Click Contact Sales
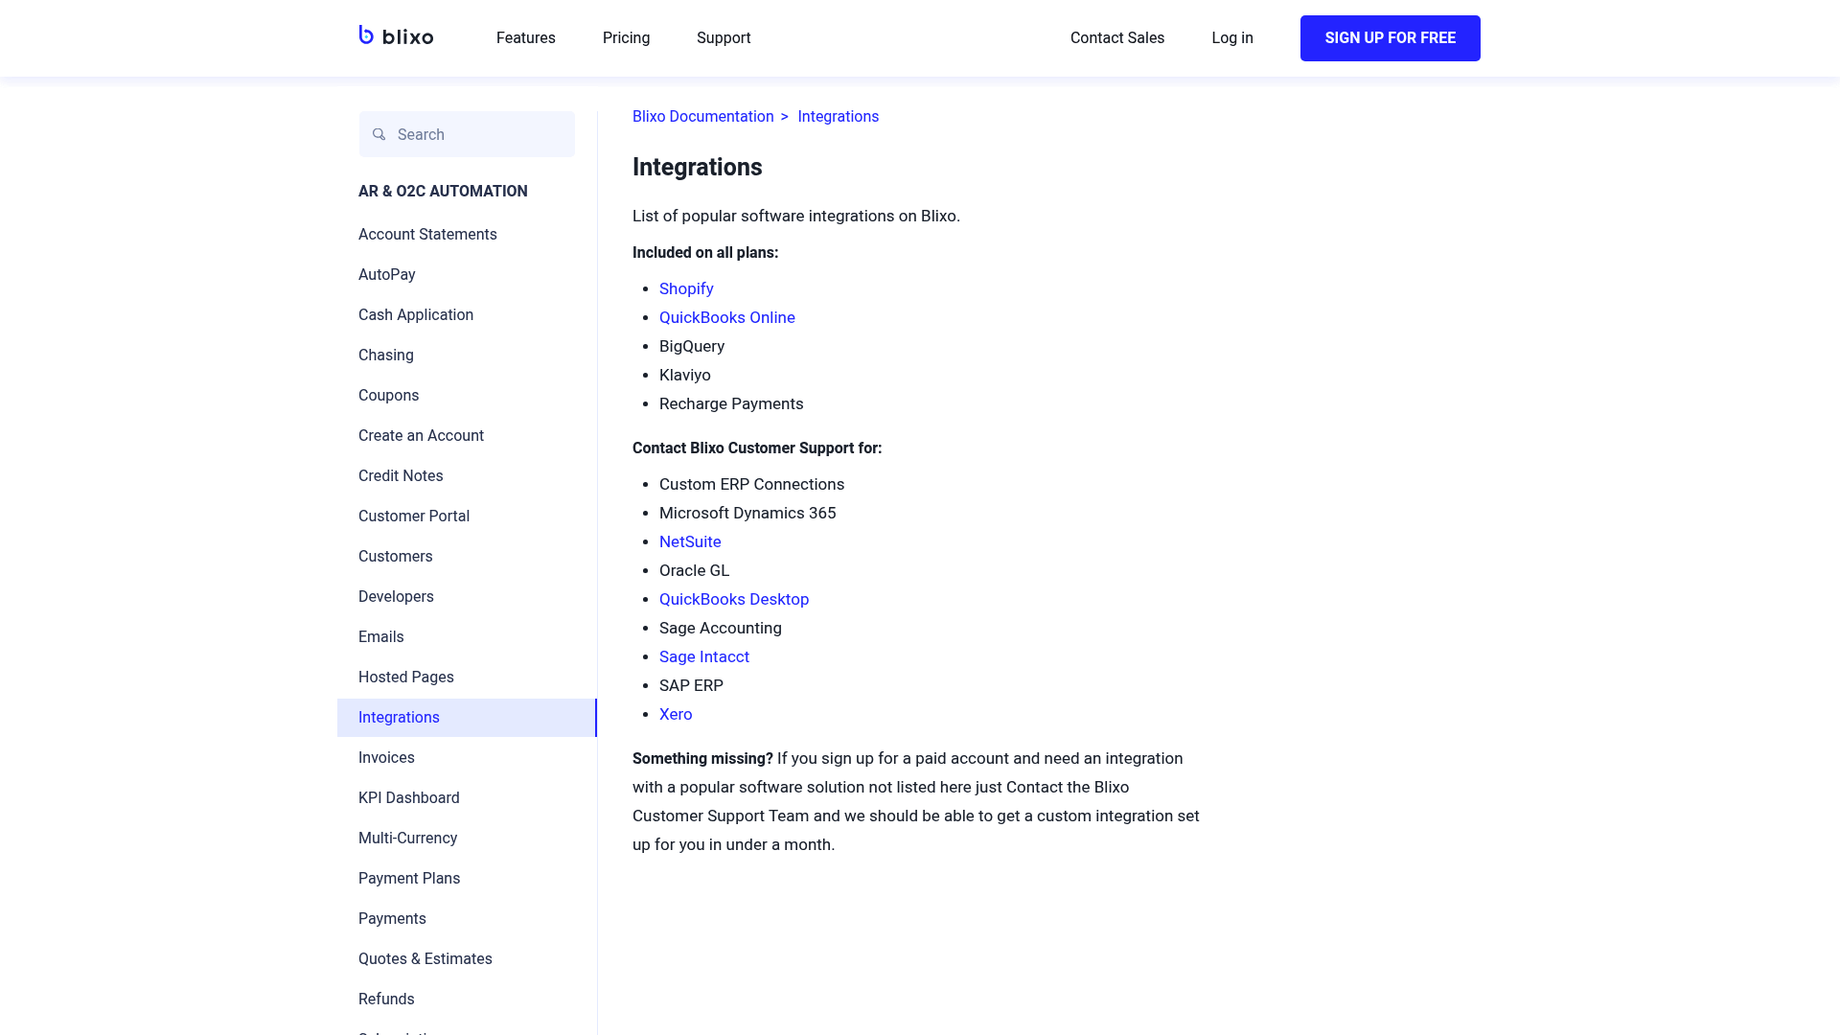 point(1116,38)
